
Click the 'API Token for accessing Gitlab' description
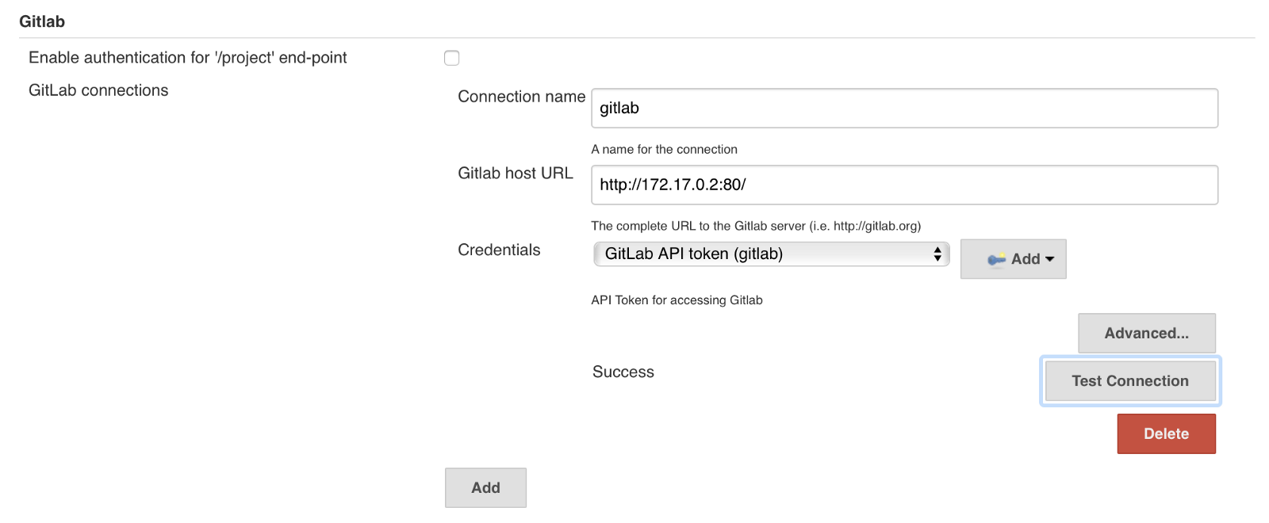(677, 300)
